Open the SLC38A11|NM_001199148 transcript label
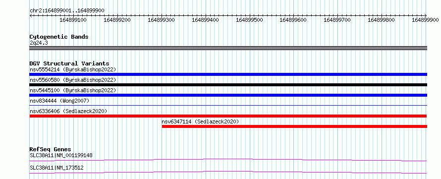The image size is (441, 179). pyautogui.click(x=61, y=155)
